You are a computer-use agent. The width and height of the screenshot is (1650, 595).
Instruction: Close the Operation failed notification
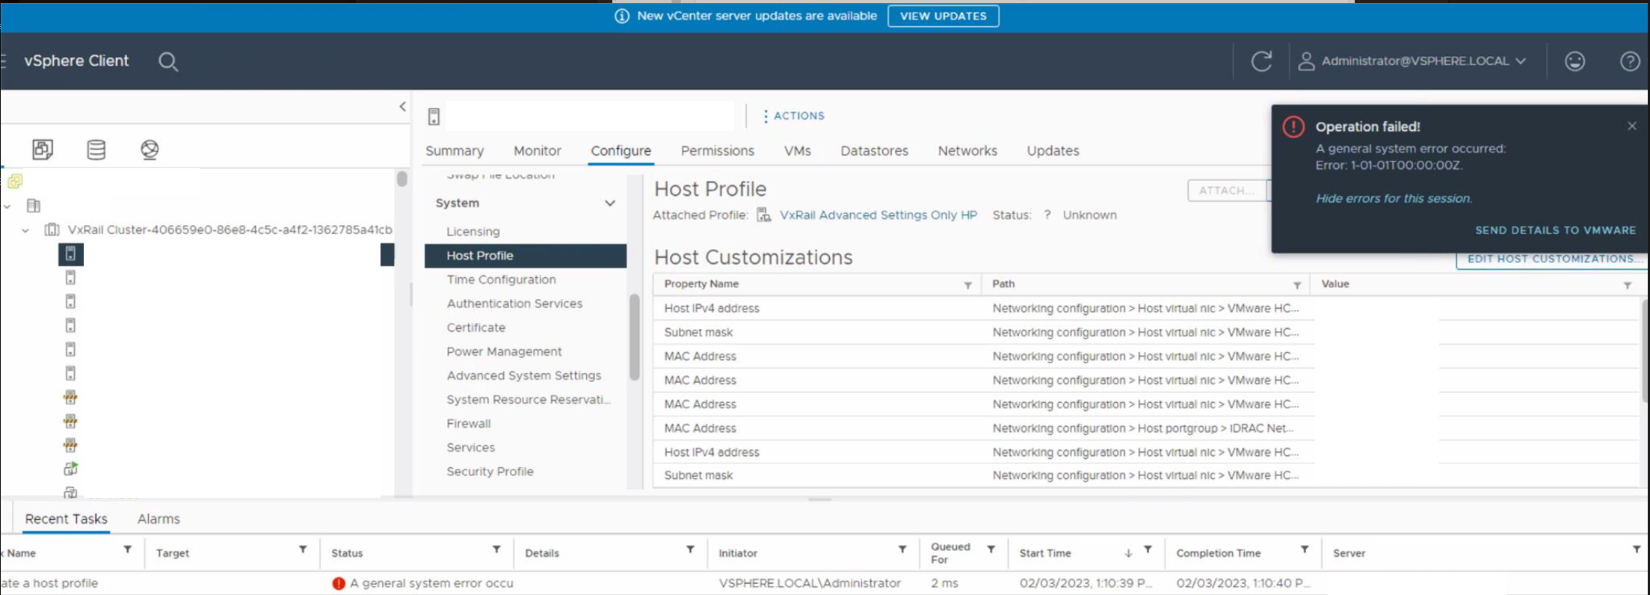click(1631, 126)
